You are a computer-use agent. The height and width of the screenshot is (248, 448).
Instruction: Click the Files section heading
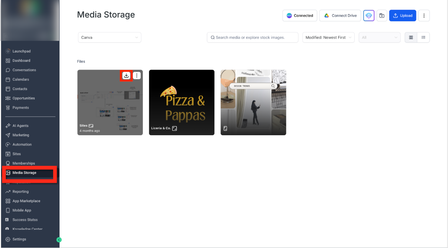tap(81, 61)
